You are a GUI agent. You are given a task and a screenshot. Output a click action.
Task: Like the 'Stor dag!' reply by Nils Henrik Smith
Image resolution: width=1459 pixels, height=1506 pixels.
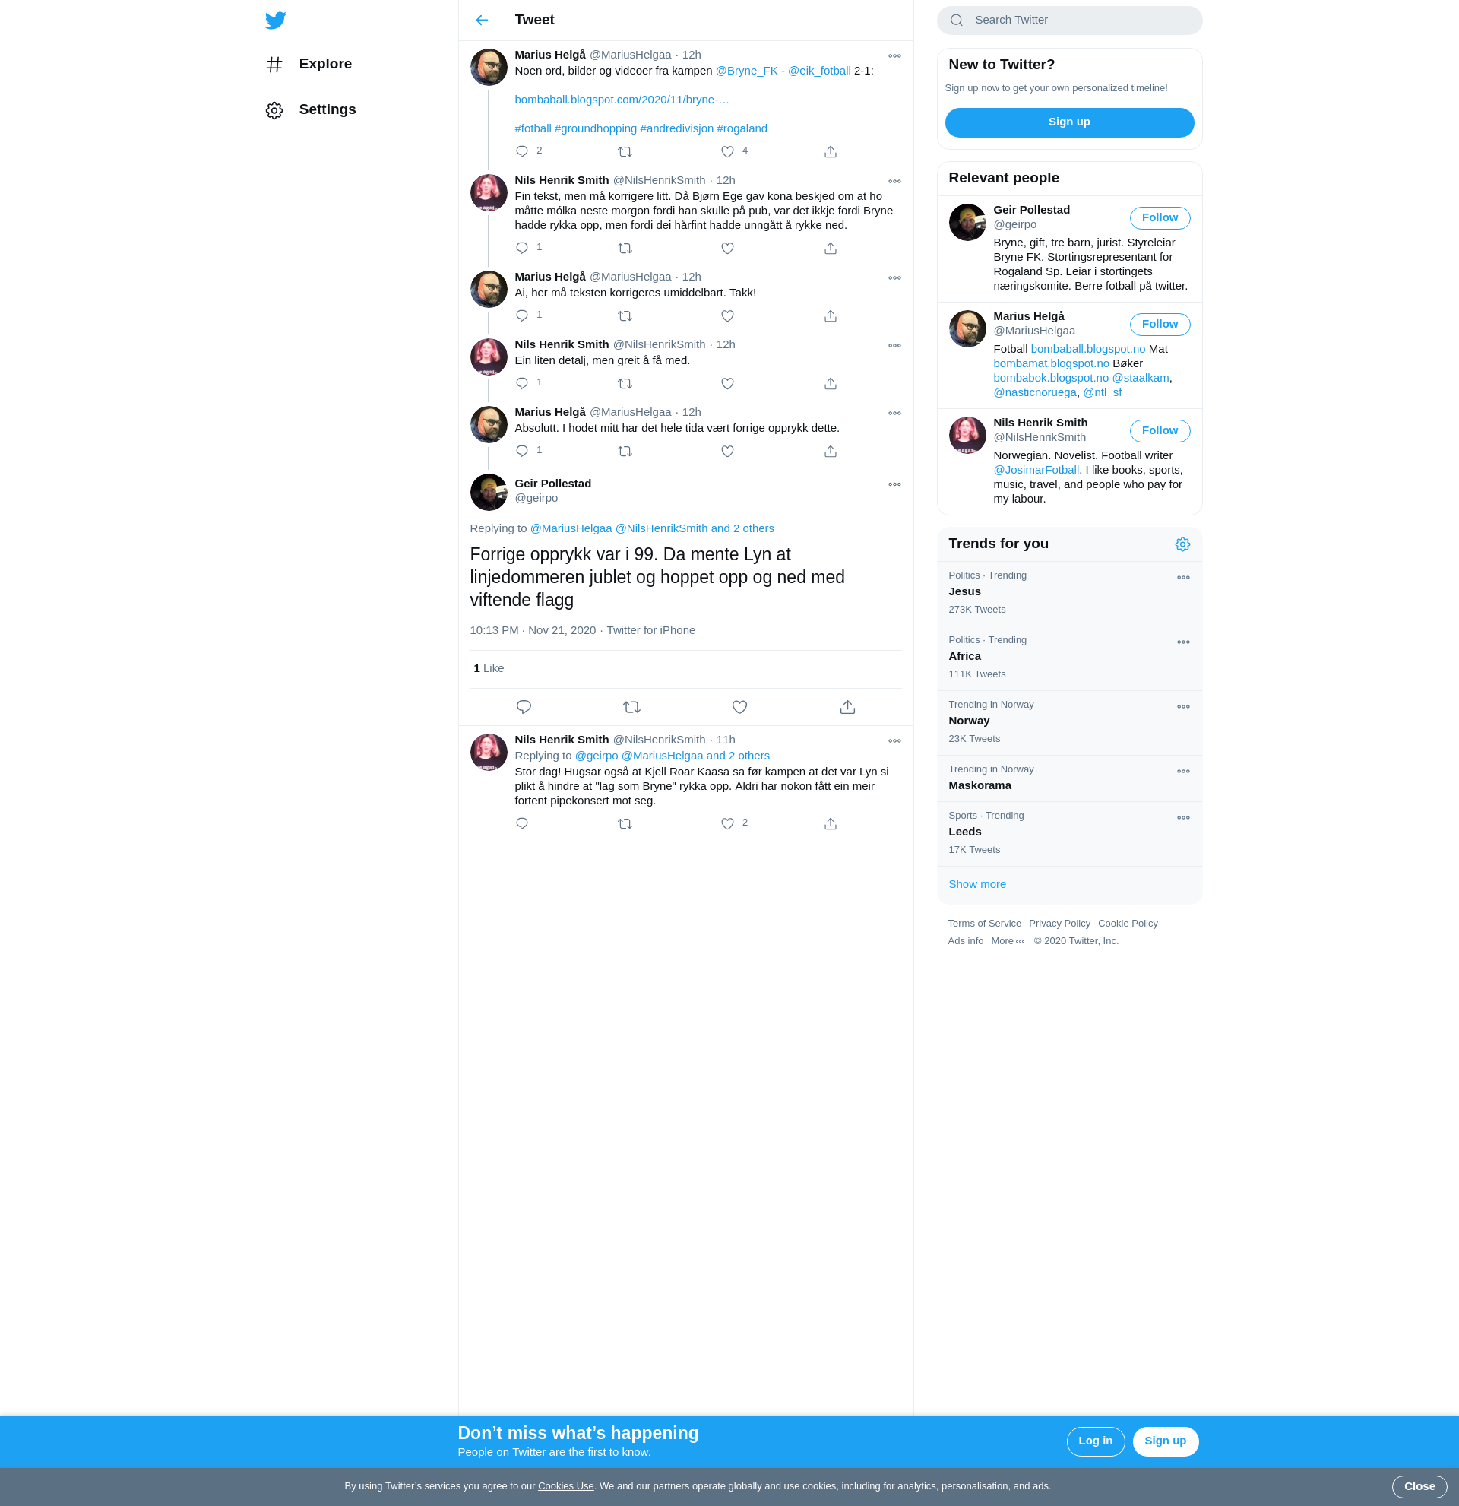(728, 823)
